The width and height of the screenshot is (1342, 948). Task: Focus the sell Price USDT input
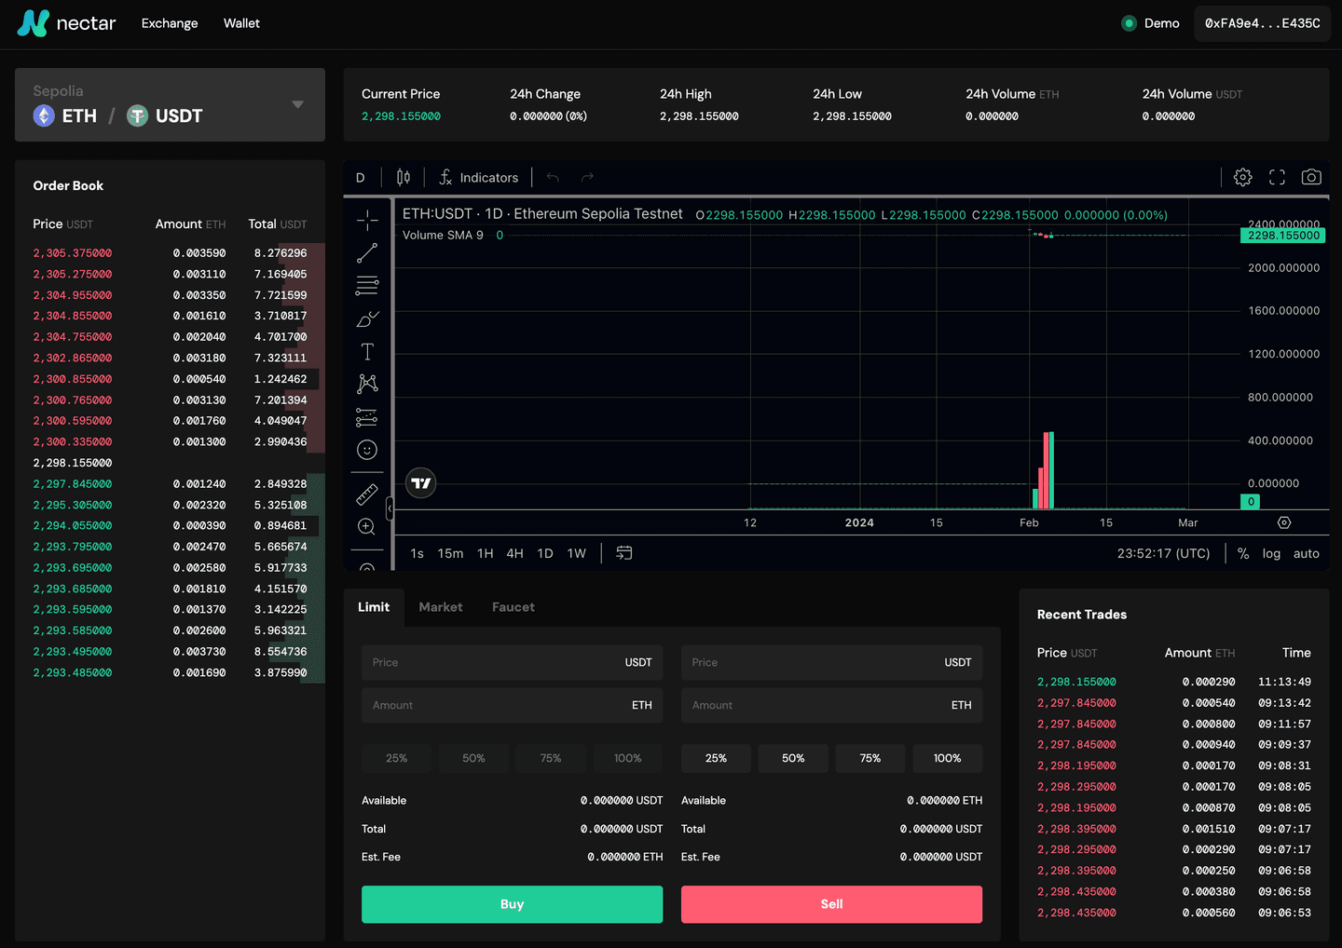click(x=831, y=662)
